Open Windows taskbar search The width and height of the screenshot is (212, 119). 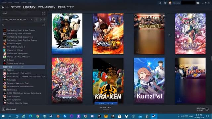(x=10, y=116)
